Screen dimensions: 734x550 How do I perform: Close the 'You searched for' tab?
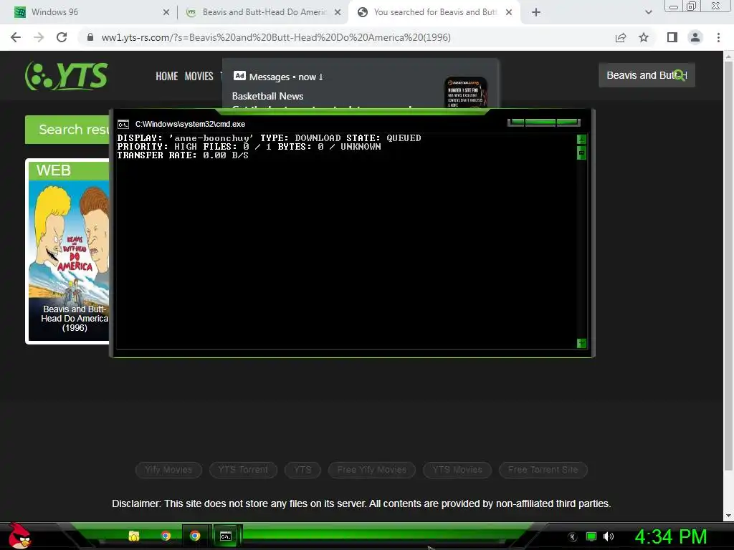(x=509, y=12)
